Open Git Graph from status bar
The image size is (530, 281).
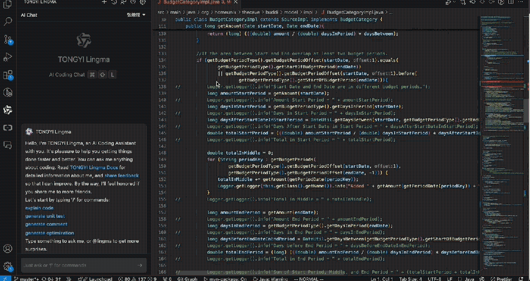click(x=187, y=279)
